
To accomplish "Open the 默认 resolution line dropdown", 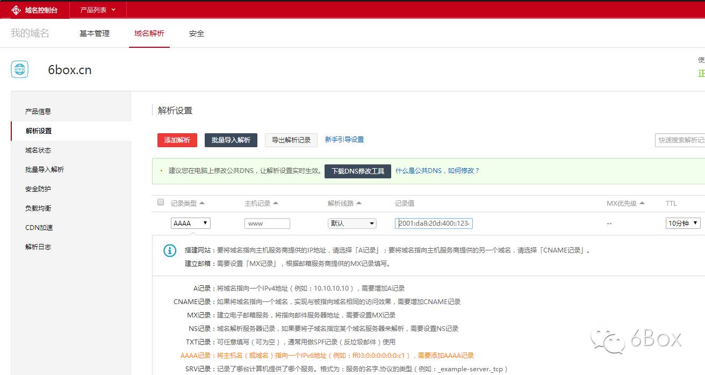I will (352, 223).
